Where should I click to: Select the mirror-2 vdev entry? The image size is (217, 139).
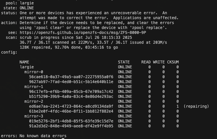[34, 101]
